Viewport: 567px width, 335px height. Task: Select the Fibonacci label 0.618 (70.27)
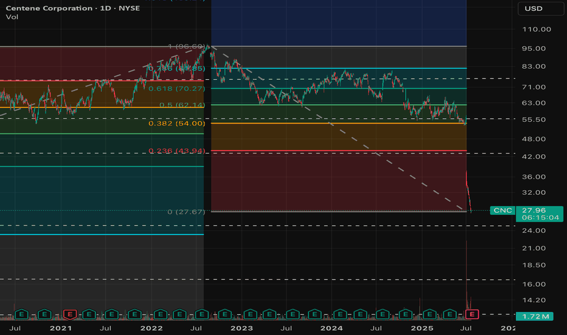(177, 89)
